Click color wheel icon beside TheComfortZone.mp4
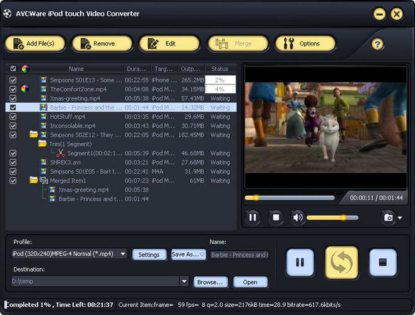This screenshot has width=415, height=315. coord(25,89)
